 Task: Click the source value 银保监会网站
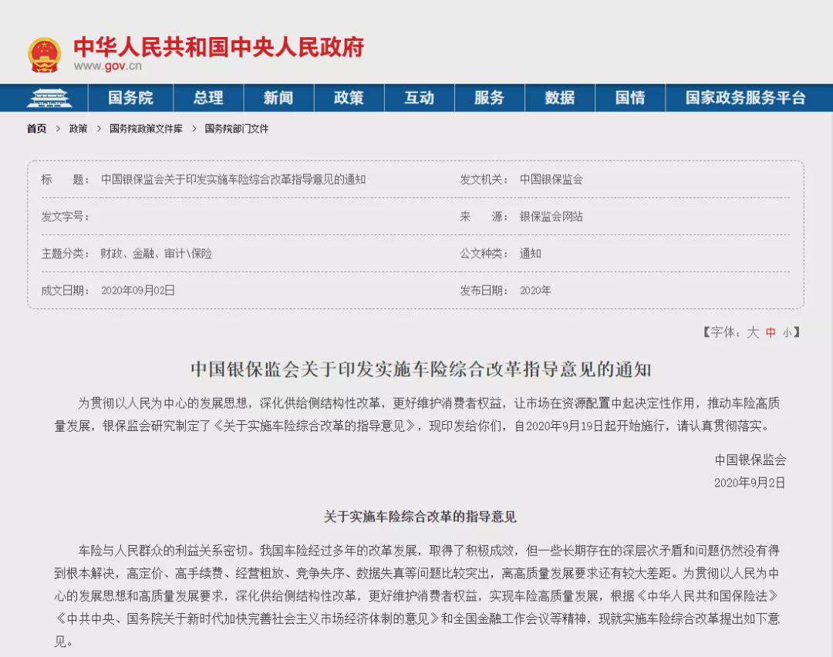point(551,217)
